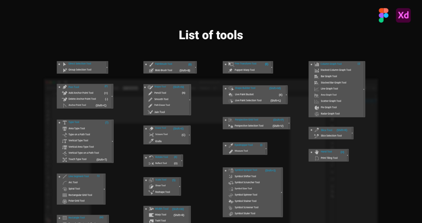The image size is (422, 223).
Task: Click the "Twirl Tool" text
Action: (160, 221)
